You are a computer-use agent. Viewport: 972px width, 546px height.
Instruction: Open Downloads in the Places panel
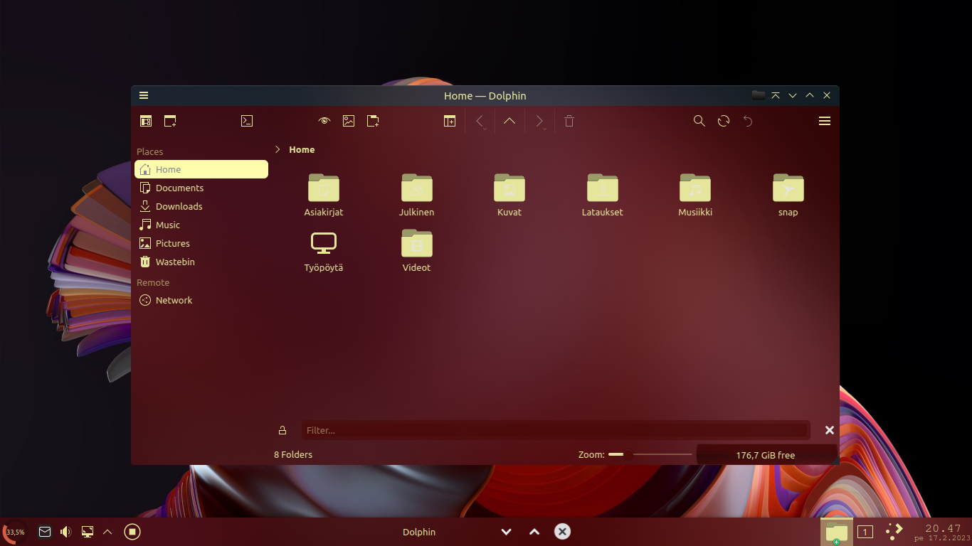[201, 206]
